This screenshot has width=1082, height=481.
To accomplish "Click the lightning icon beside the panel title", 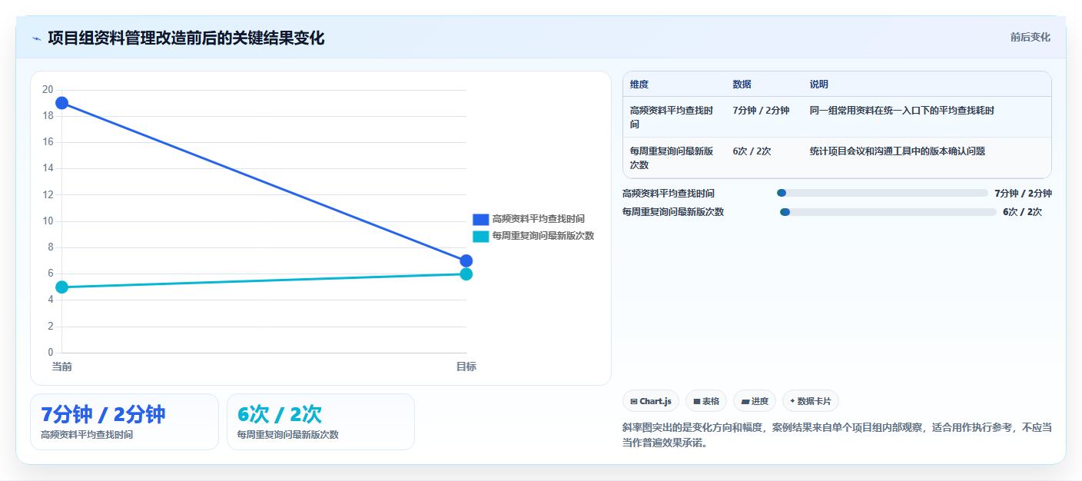I will pyautogui.click(x=36, y=38).
